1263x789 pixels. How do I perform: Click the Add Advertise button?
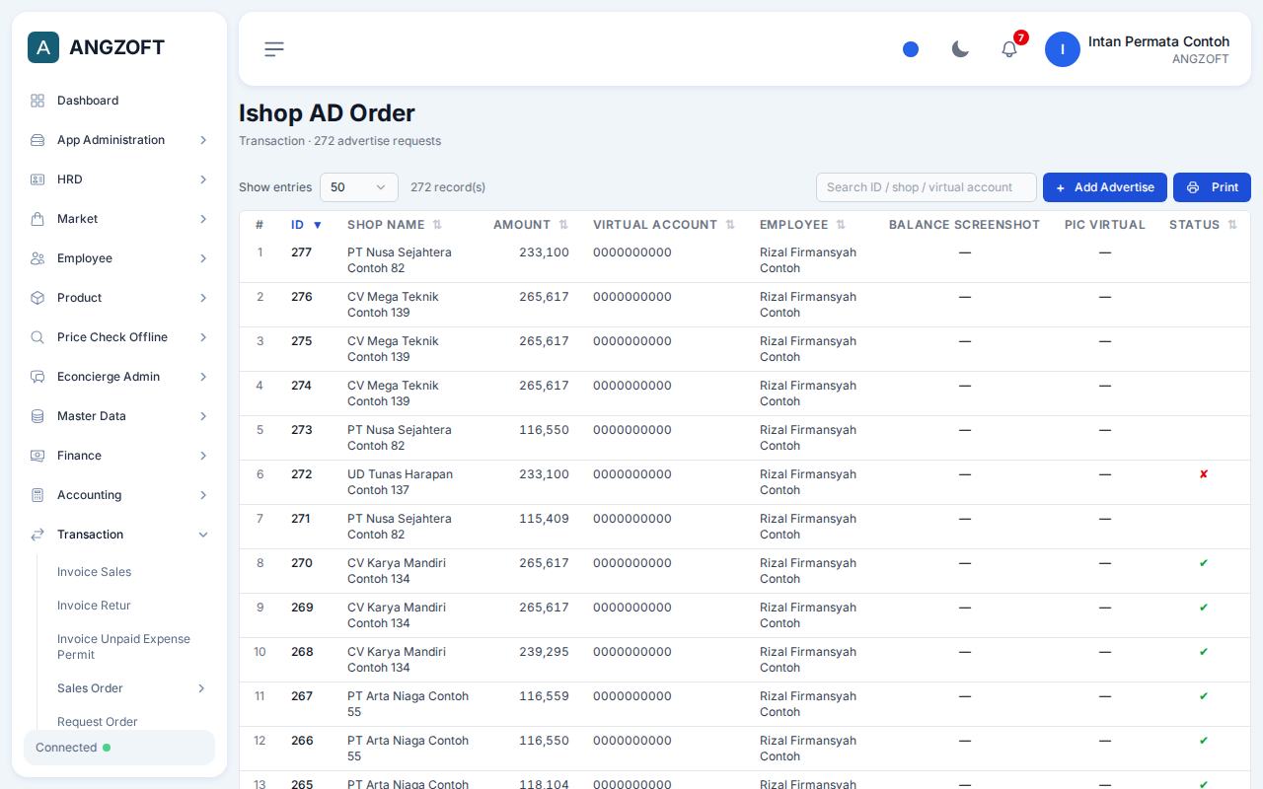[x=1105, y=187]
